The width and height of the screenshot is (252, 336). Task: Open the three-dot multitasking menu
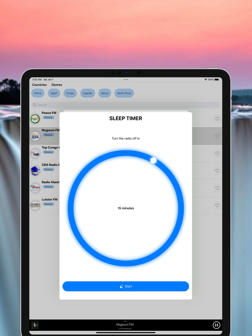pyautogui.click(x=126, y=80)
